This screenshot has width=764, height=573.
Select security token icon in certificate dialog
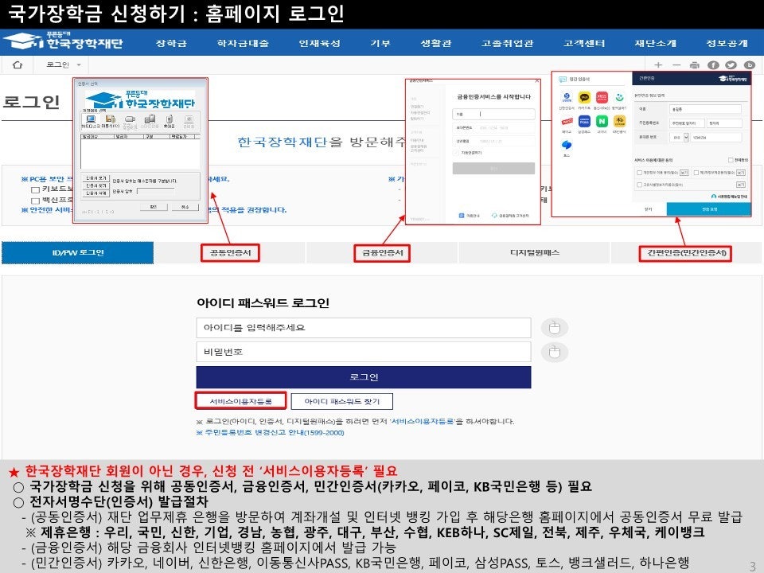[130, 121]
